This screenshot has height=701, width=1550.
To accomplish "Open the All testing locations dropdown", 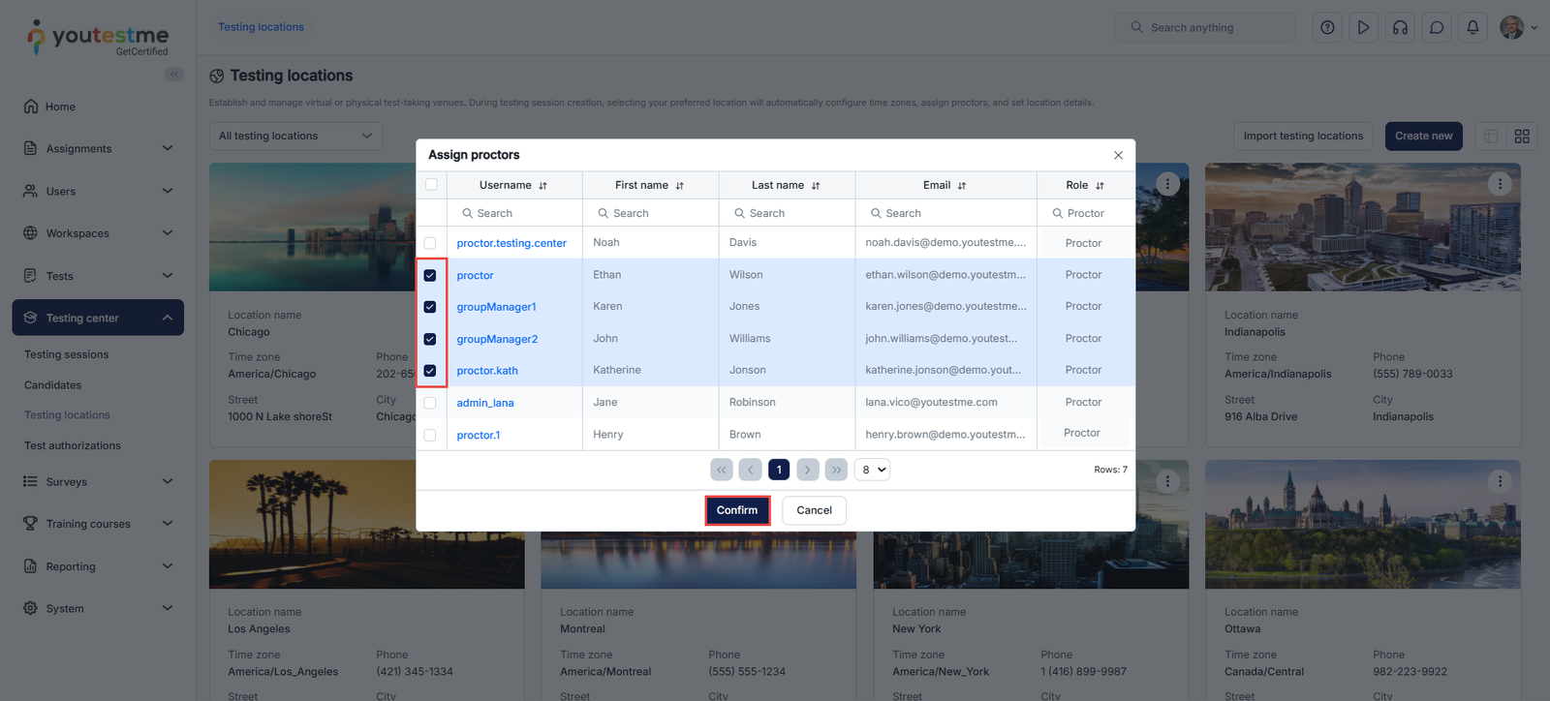I will pos(295,137).
